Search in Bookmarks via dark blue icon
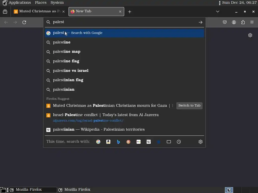This screenshot has height=193, width=258. pos(159,142)
